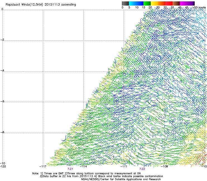Screen dimensions: 207x181
Task: Click the brown 35-40 knots legend swatch
Action: click(176, 3)
